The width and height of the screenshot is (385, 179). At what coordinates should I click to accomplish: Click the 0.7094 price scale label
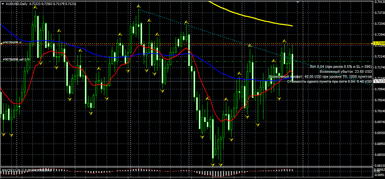pos(380,89)
